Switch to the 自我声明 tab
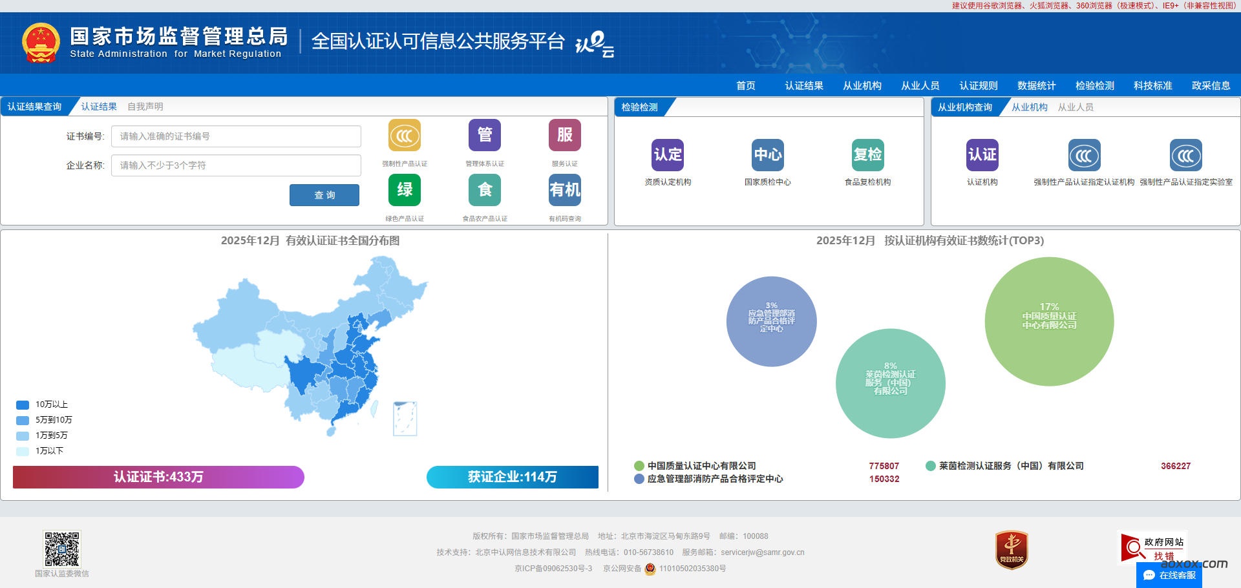1241x588 pixels. pyautogui.click(x=145, y=106)
